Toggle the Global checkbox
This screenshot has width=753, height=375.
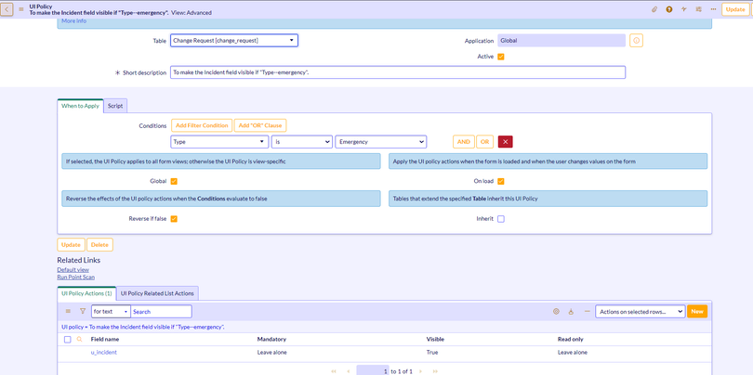click(x=174, y=181)
